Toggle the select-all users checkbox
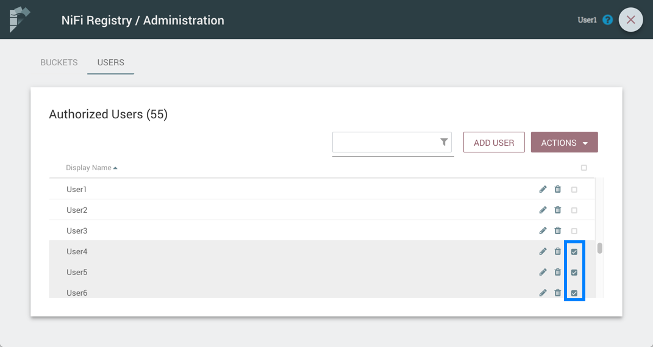 click(584, 168)
